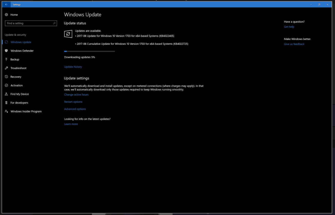This screenshot has width=335, height=215.
Task: Click the Home gear icon
Action: 6,15
